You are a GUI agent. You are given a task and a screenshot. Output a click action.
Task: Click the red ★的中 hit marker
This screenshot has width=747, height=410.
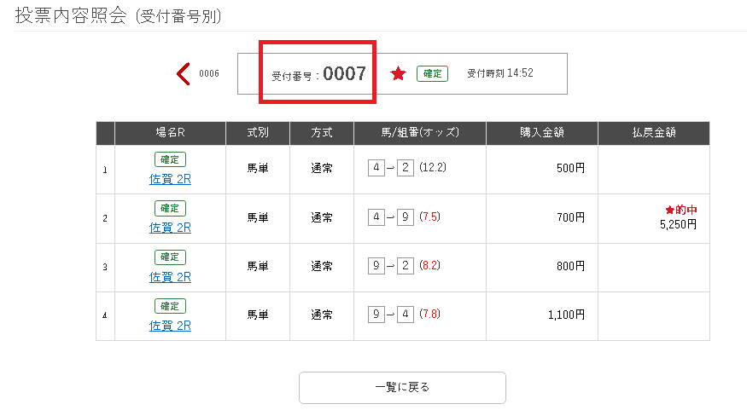pyautogui.click(x=681, y=210)
